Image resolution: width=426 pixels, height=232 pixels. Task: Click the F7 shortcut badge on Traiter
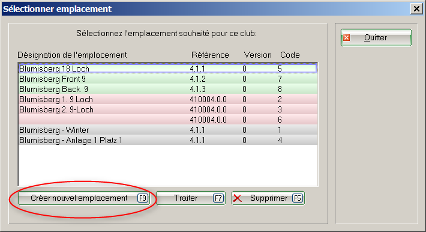pyautogui.click(x=218, y=198)
